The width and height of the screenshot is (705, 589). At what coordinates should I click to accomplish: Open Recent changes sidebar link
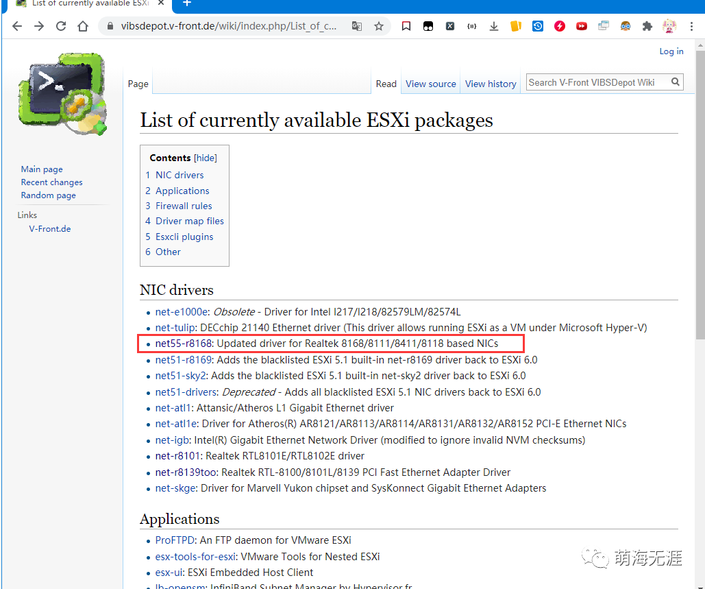51,182
